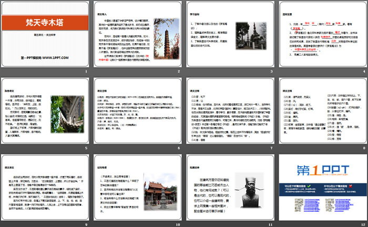This screenshot has height=227, width=368.
Task: Select slide 6 of text annotations
Action: 138,111
